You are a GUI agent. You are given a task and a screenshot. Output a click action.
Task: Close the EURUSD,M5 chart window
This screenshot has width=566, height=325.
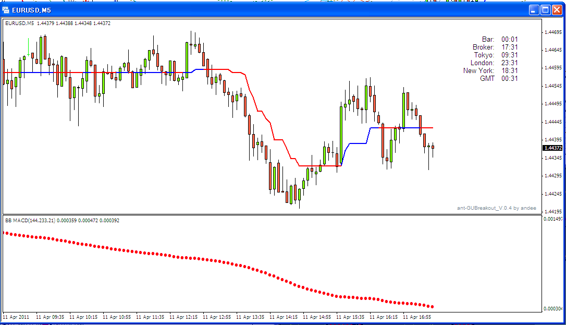pyautogui.click(x=557, y=10)
